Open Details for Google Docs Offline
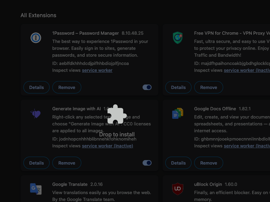The width and height of the screenshot is (270, 202). (x=178, y=163)
